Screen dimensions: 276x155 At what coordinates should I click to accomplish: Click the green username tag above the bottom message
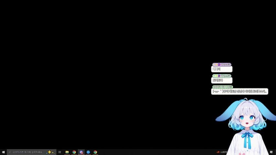[x=223, y=87]
